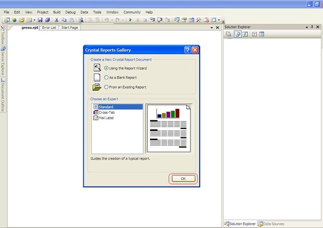The width and height of the screenshot is (323, 228).
Task: Click the Object Browser toolbar icon
Action: coord(191,20)
